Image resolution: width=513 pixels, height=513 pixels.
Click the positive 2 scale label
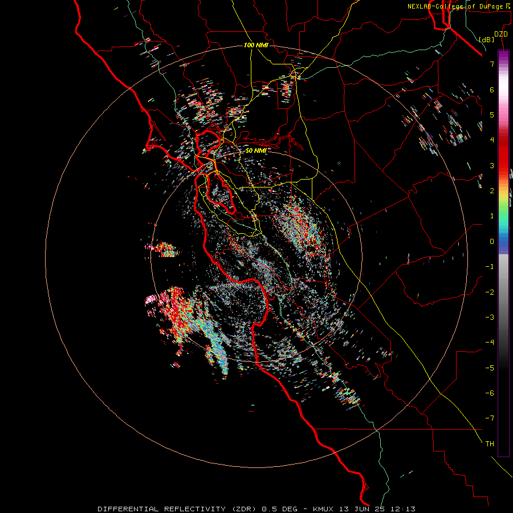coord(492,191)
